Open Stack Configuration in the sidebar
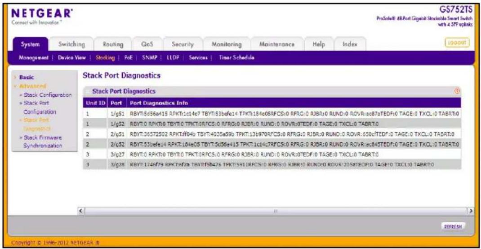Viewport: 481px width, 249px height. (x=48, y=95)
